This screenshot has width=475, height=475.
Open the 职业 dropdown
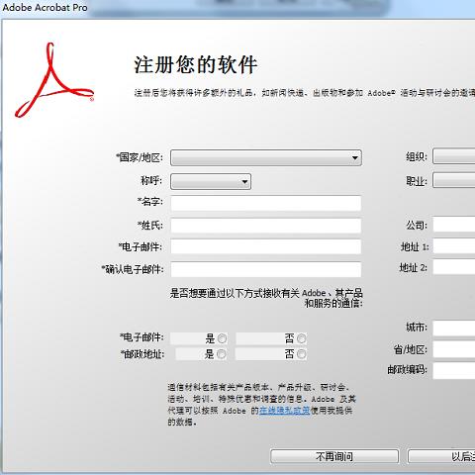pos(454,180)
